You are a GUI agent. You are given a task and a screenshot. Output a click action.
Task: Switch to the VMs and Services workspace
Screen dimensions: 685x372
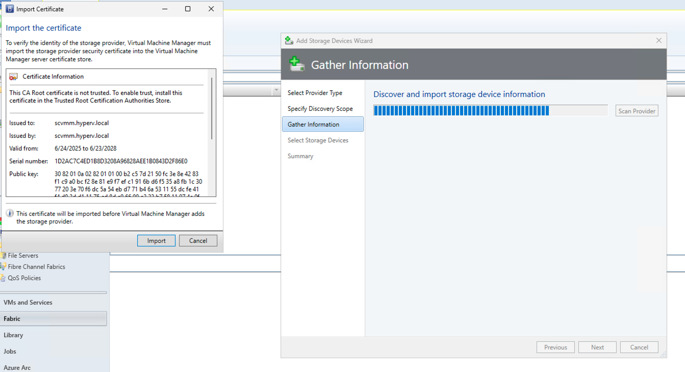(x=54, y=303)
